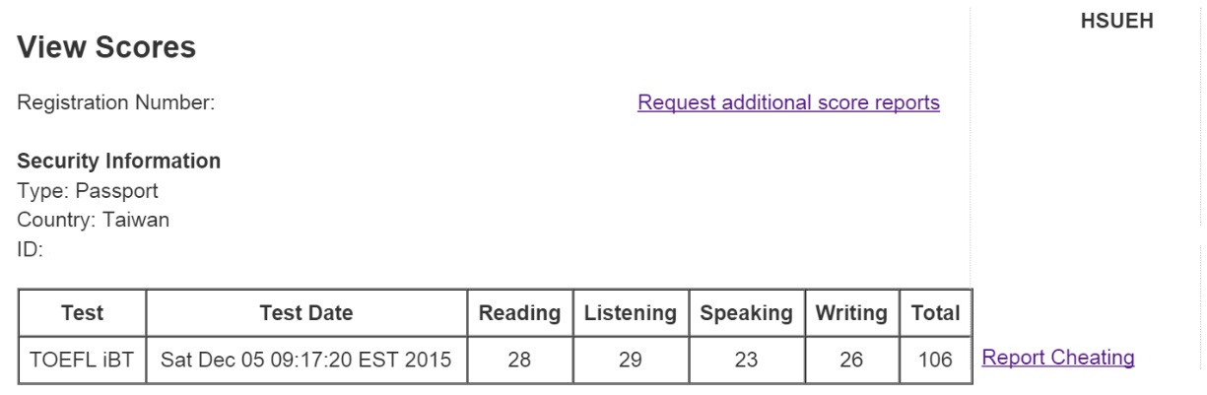1207x395 pixels.
Task: Click the Listening column header
Action: 631,314
